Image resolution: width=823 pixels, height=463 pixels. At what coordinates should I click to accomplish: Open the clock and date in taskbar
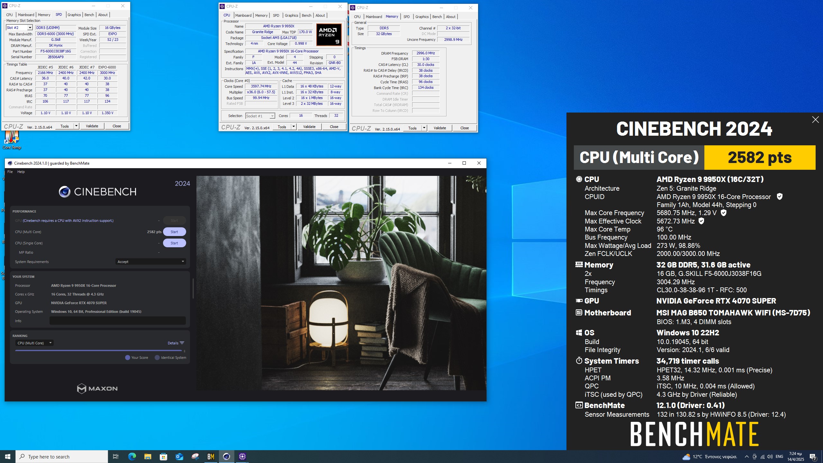(x=796, y=457)
